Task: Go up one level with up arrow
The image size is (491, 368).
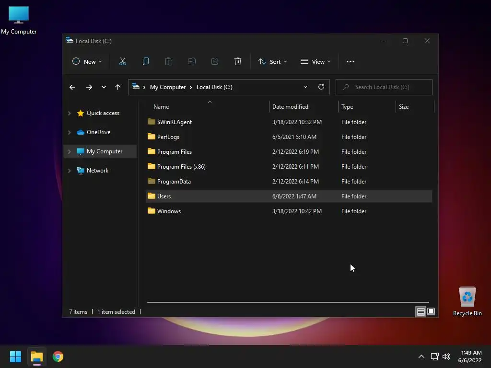Action: (117, 87)
